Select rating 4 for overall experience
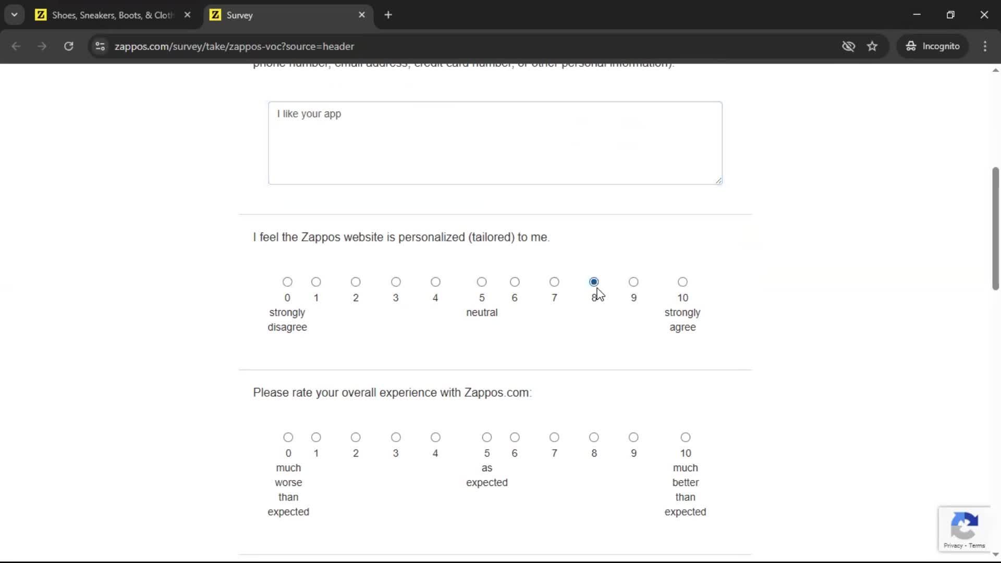Screen dimensions: 1001x563 point(435,437)
